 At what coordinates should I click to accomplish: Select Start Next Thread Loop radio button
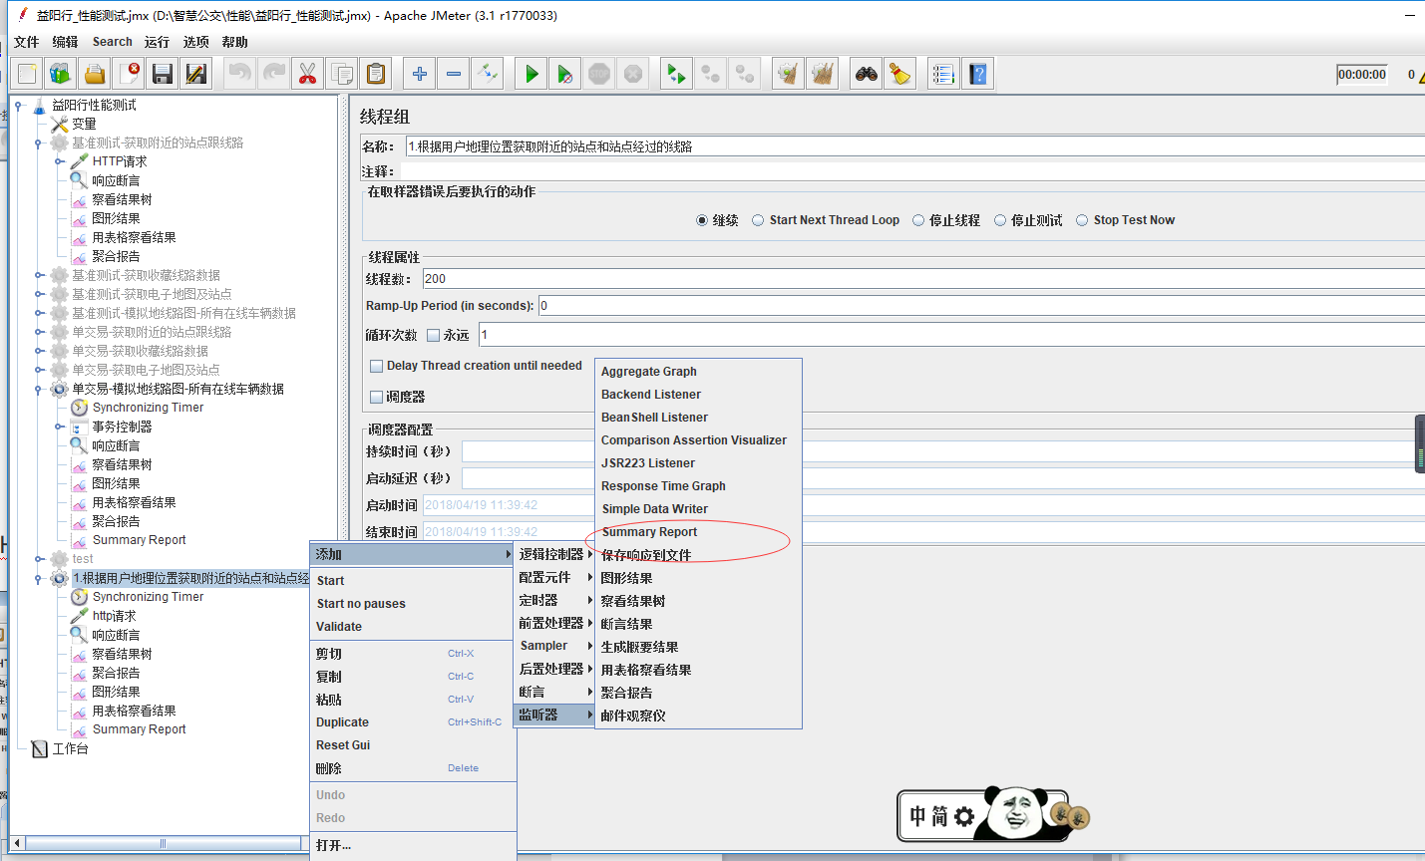758,220
